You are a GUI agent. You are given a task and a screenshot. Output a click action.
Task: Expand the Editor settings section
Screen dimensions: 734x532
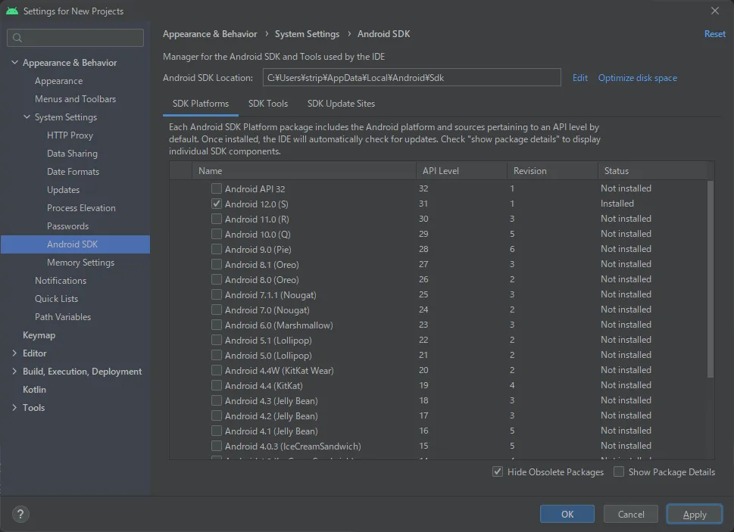pyautogui.click(x=14, y=353)
